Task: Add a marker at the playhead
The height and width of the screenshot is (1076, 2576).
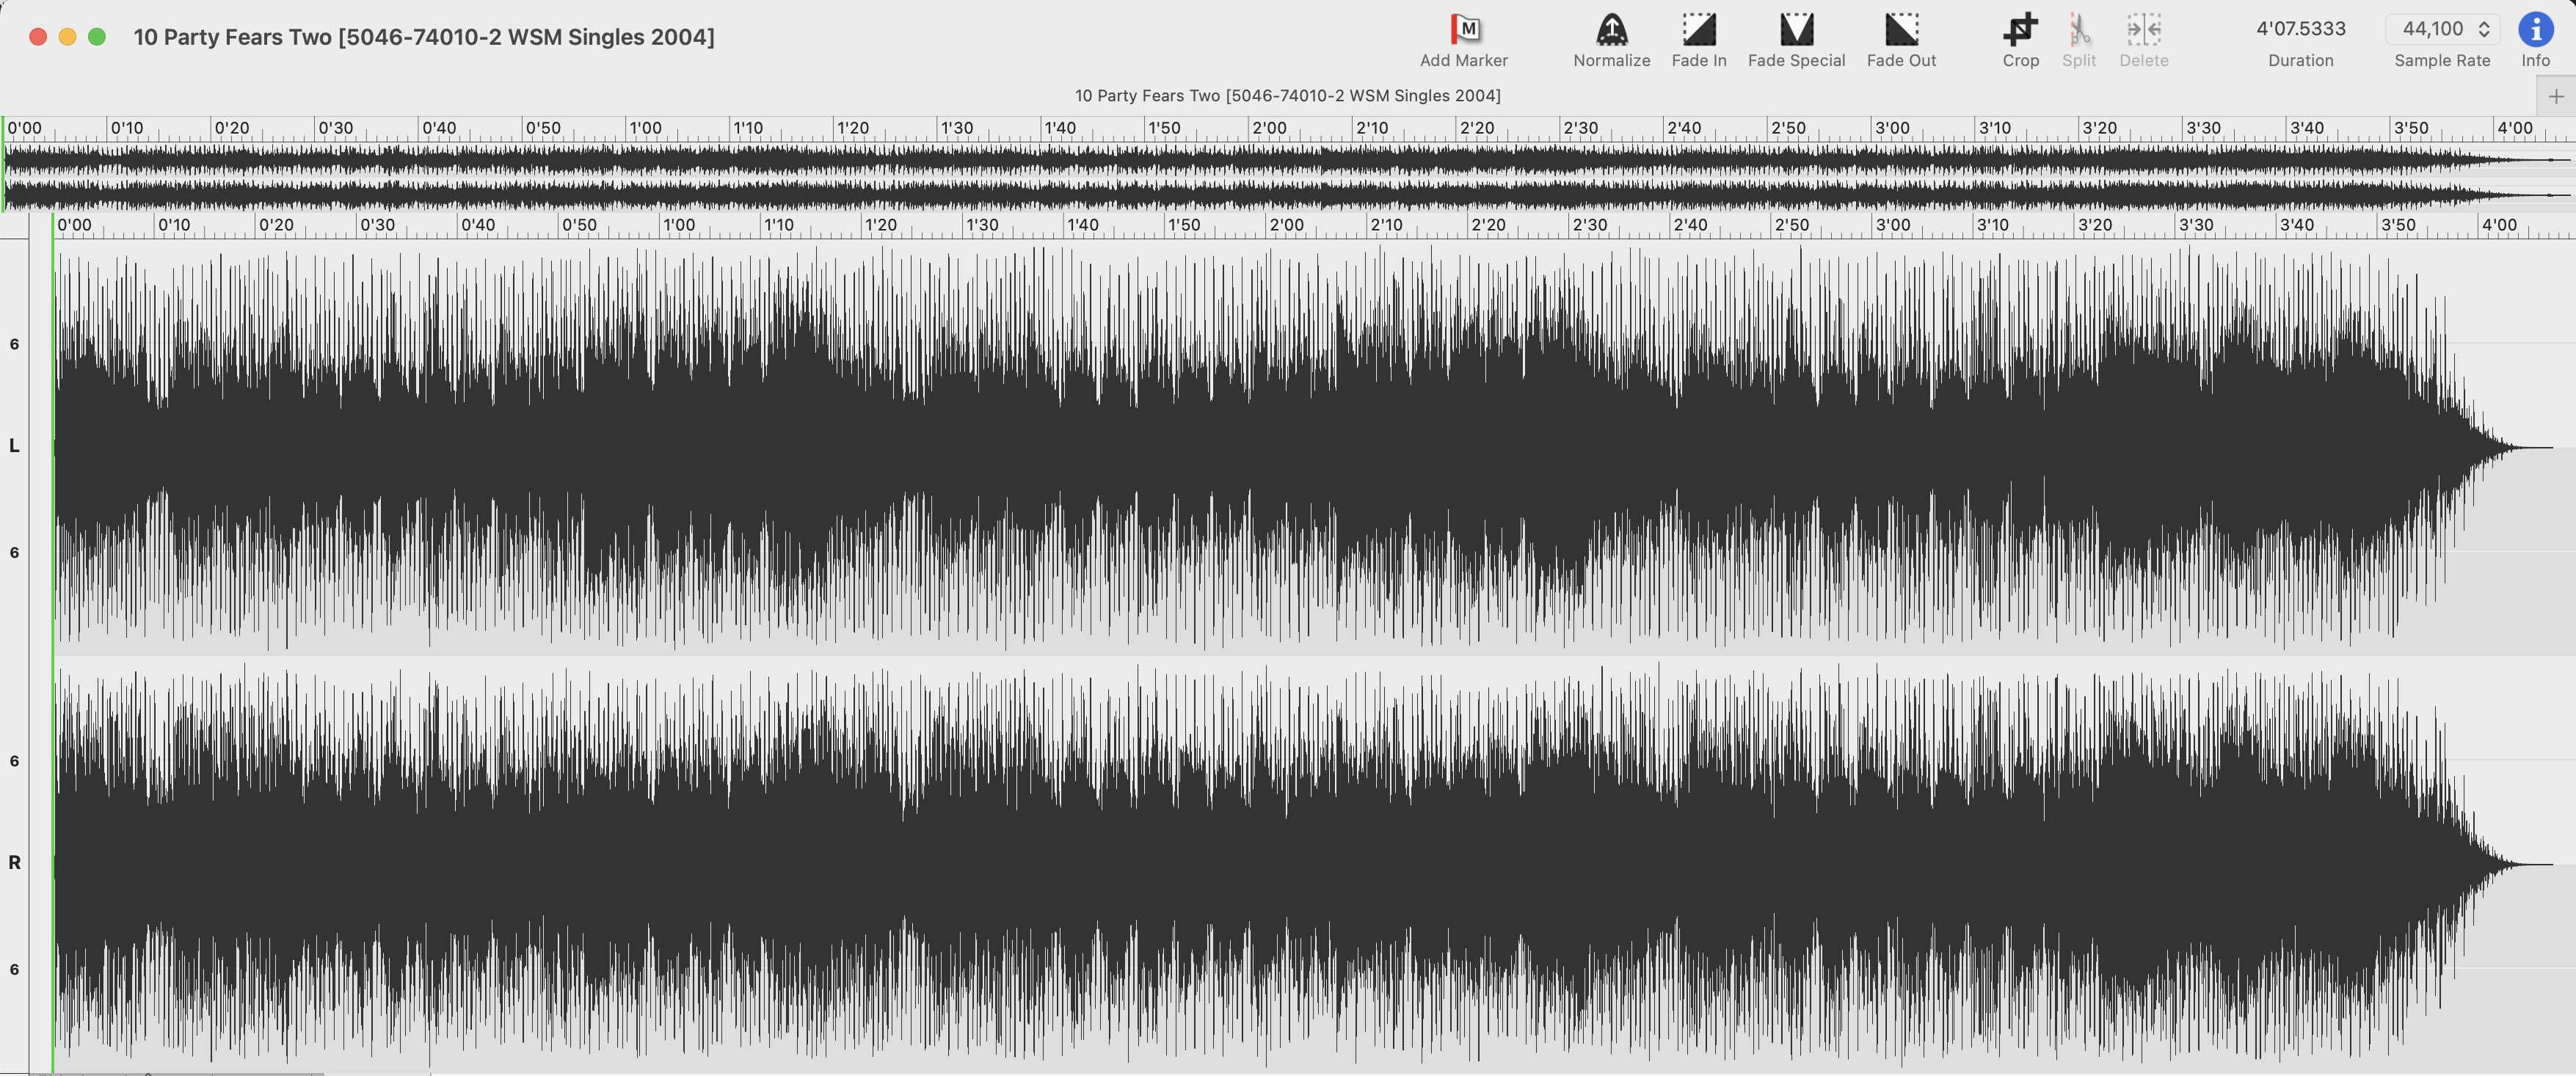Action: [1464, 30]
